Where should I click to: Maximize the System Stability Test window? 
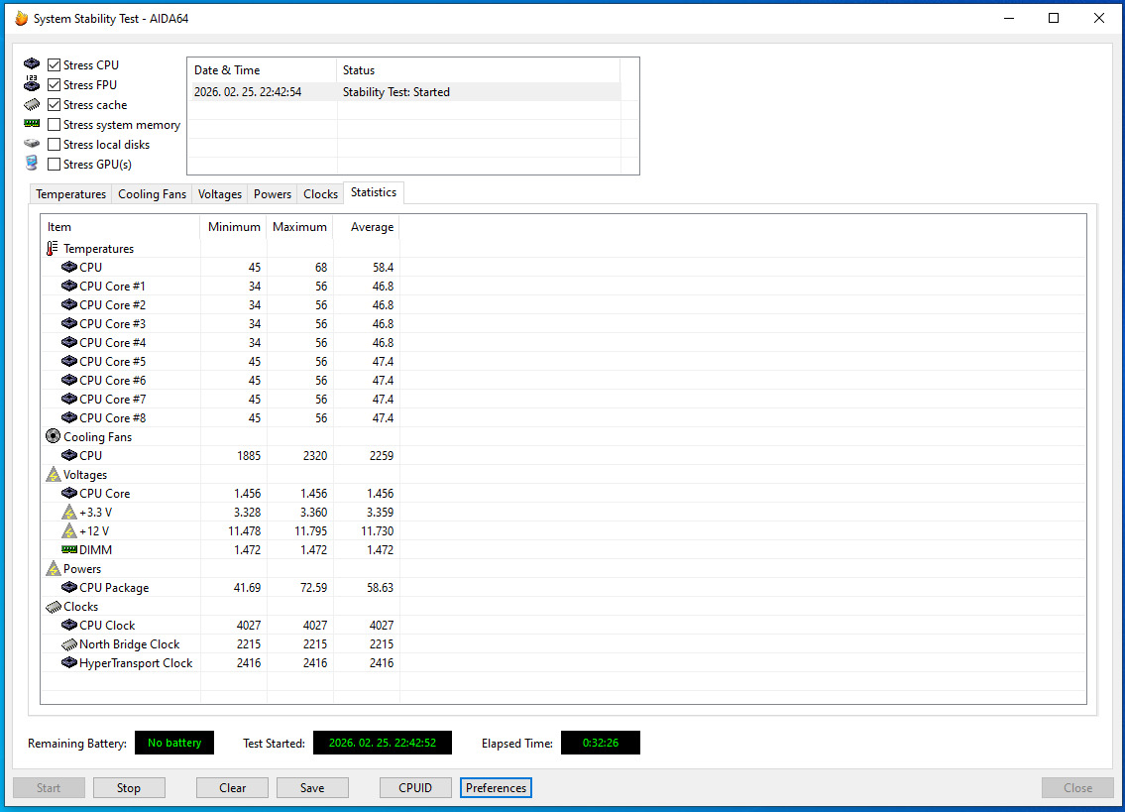(1054, 18)
